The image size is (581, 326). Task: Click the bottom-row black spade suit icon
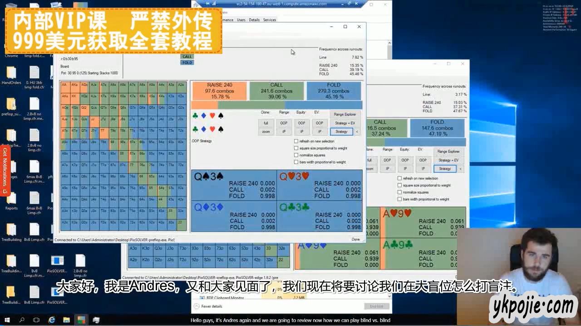(221, 129)
